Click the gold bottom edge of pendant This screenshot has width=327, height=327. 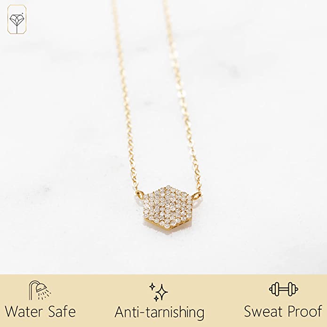point(167,227)
